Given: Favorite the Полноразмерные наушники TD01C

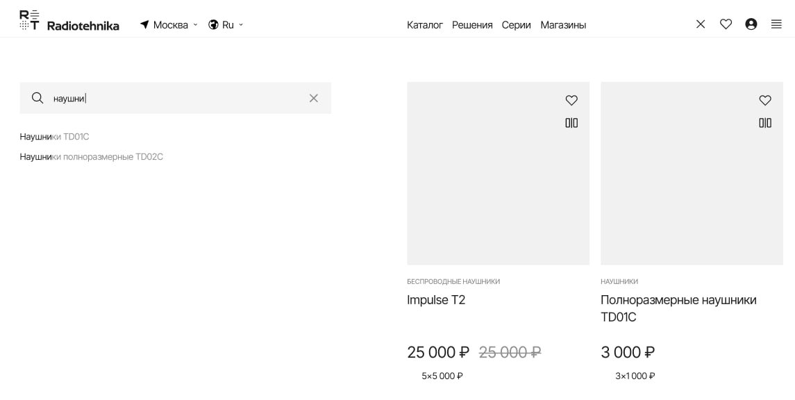Looking at the screenshot, I should pos(765,101).
